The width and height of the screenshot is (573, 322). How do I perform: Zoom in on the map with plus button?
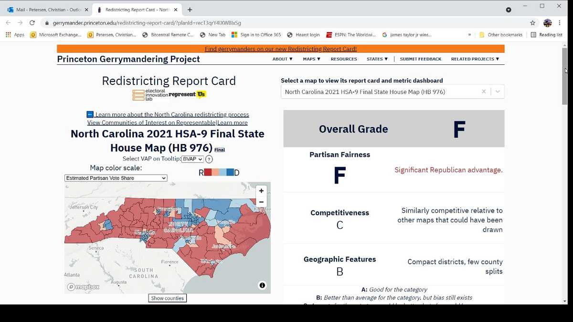(261, 191)
